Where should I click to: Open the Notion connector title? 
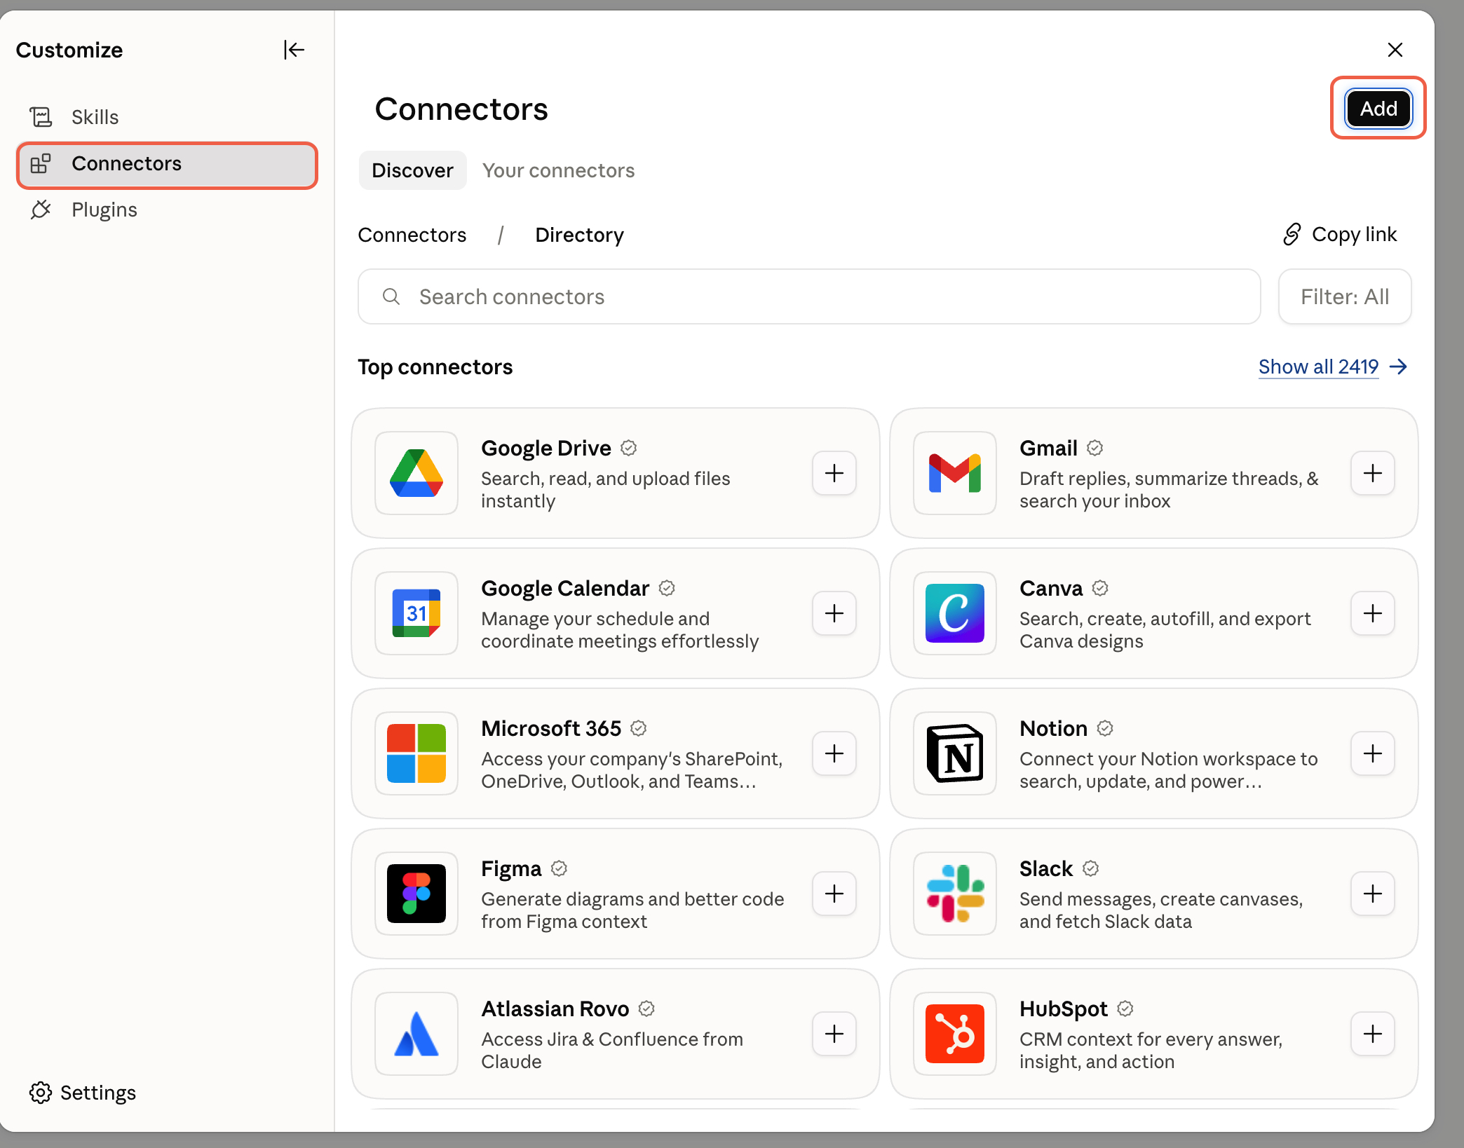click(x=1053, y=728)
